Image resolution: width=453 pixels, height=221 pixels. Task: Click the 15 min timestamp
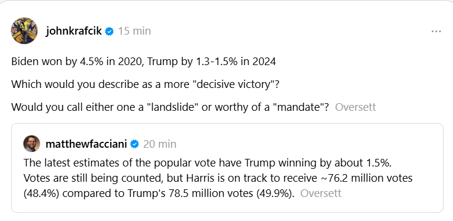pos(135,31)
